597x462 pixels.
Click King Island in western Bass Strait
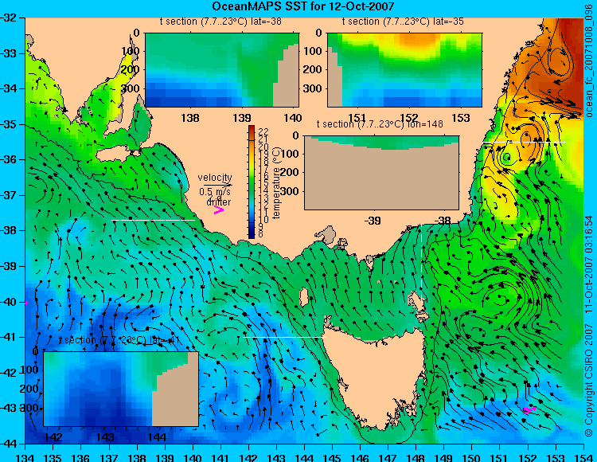click(x=304, y=297)
